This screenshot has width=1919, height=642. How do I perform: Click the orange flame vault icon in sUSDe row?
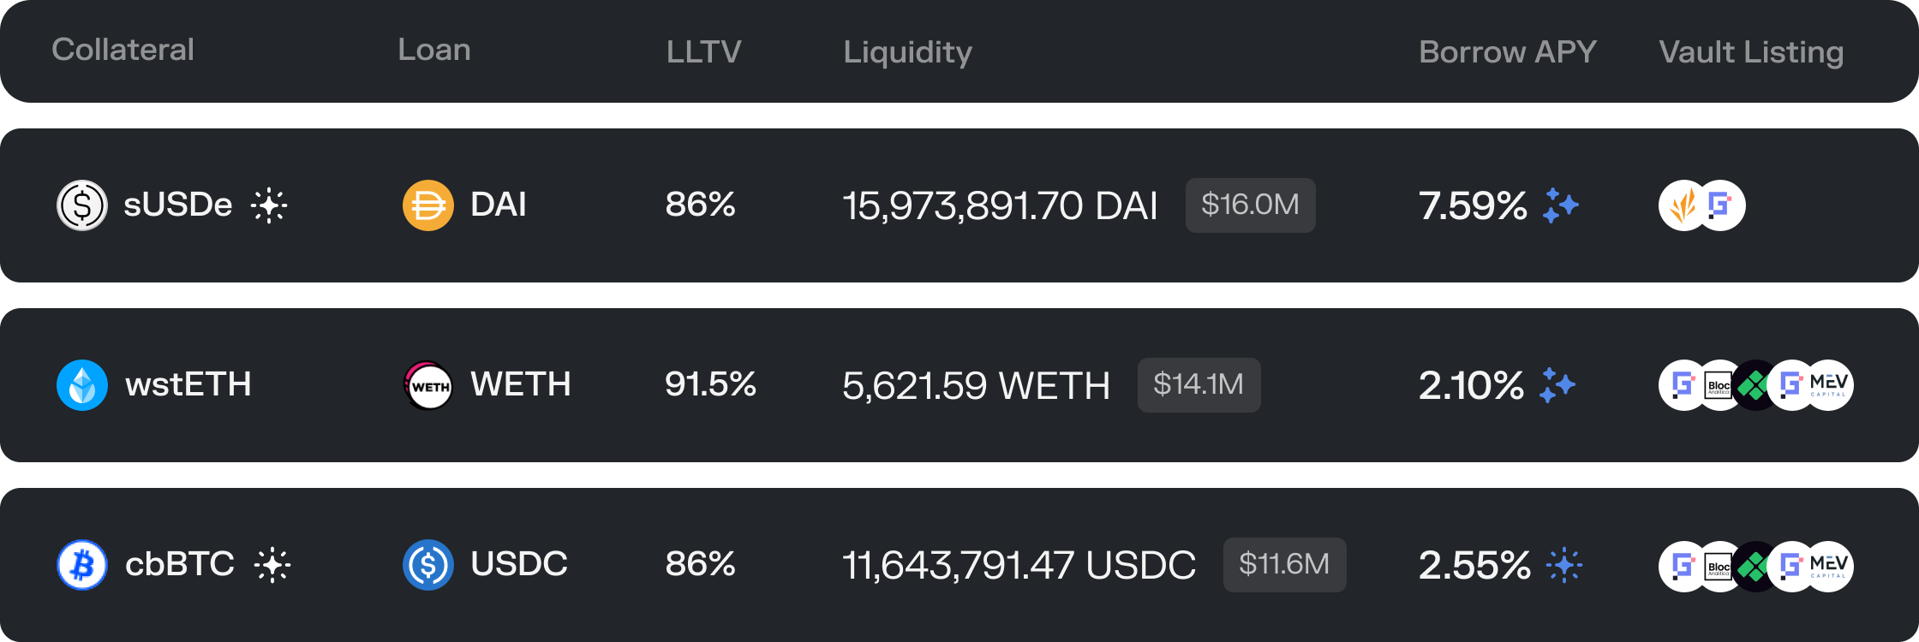1681,205
